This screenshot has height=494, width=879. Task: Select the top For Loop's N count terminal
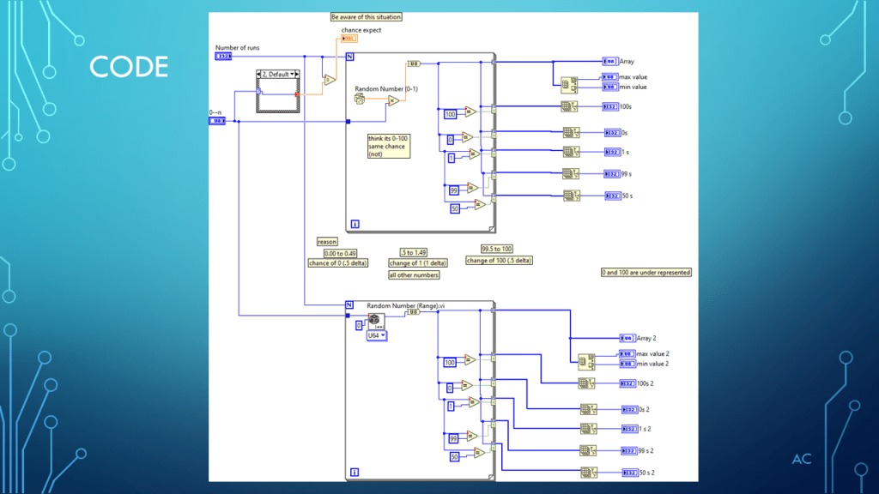pyautogui.click(x=349, y=57)
